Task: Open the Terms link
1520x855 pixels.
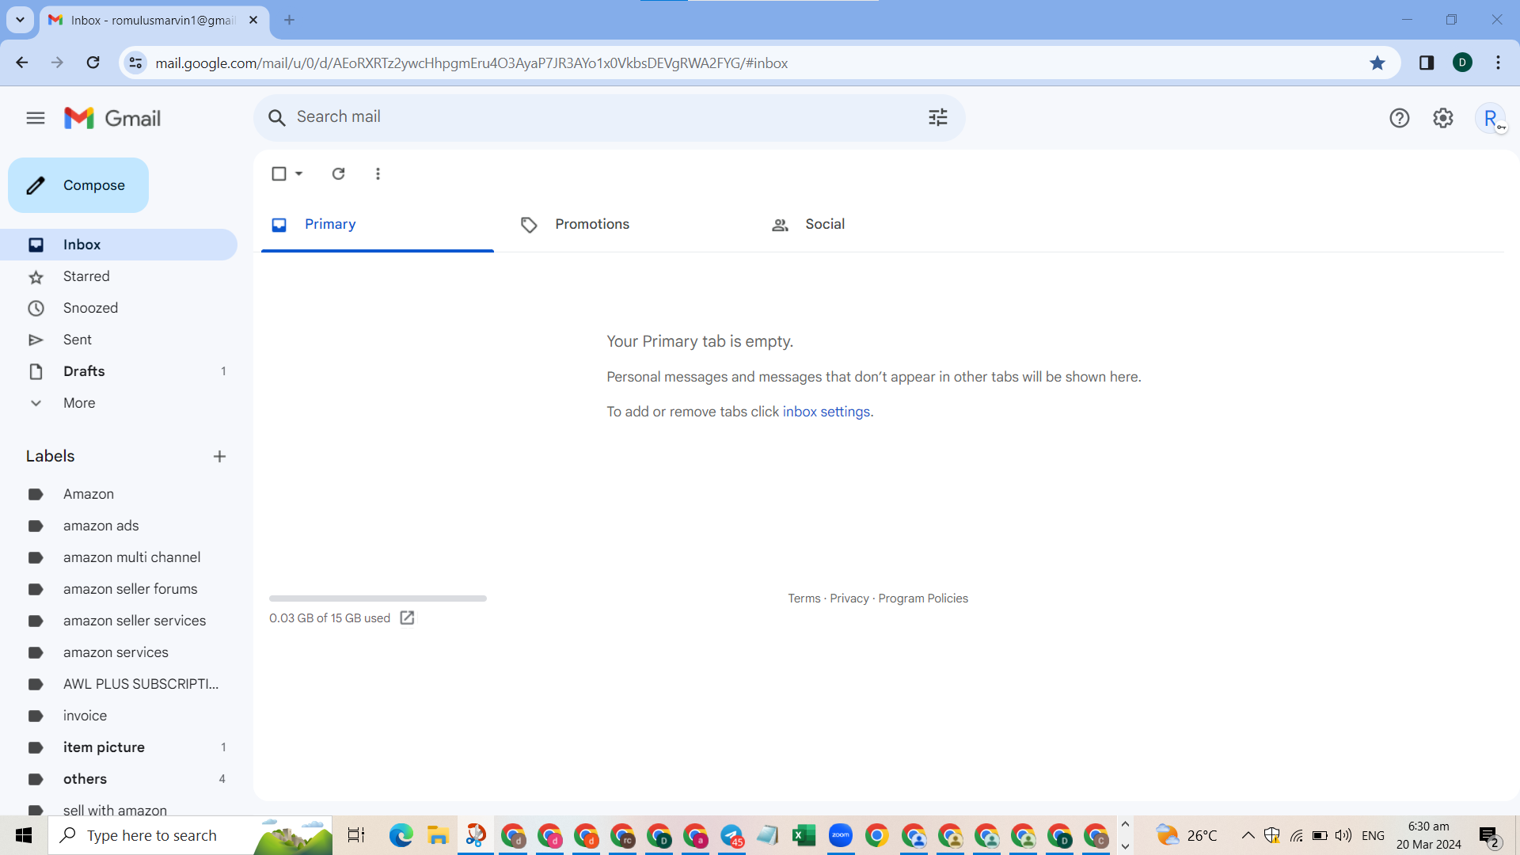Action: tap(804, 598)
